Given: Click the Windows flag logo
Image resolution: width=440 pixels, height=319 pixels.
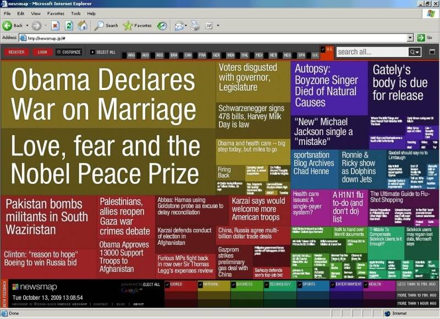Looking at the screenshot, I should (431, 14).
